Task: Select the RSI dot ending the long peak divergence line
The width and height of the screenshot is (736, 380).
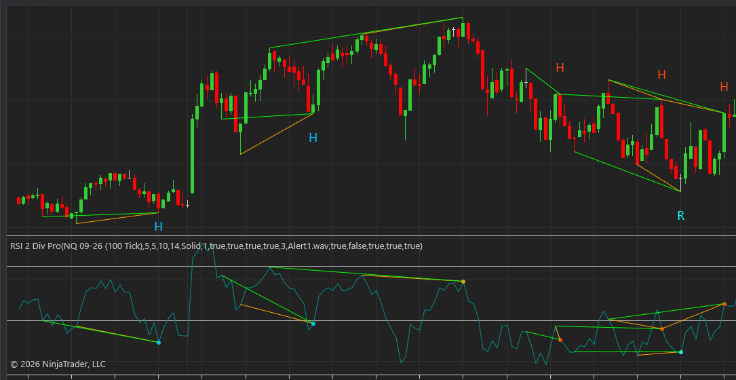Action: point(463,282)
